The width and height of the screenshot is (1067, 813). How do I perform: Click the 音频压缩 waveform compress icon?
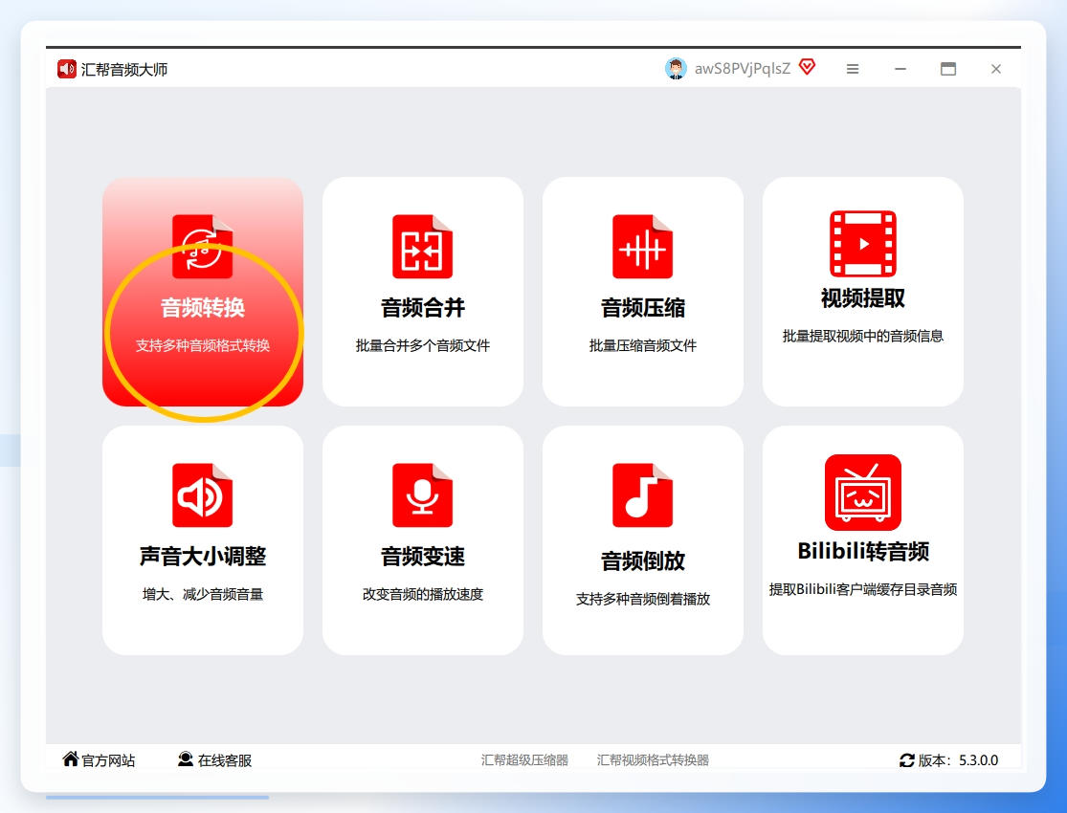pos(642,246)
